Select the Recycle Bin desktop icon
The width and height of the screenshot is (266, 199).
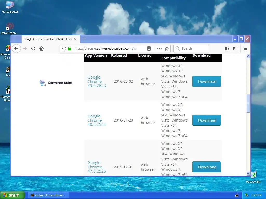tap(253, 177)
